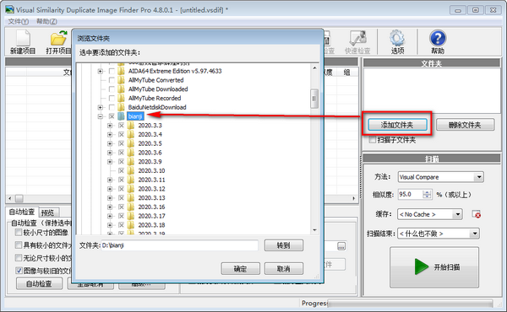Click the Quick Check (快速检查) toolbar icon

pos(357,38)
